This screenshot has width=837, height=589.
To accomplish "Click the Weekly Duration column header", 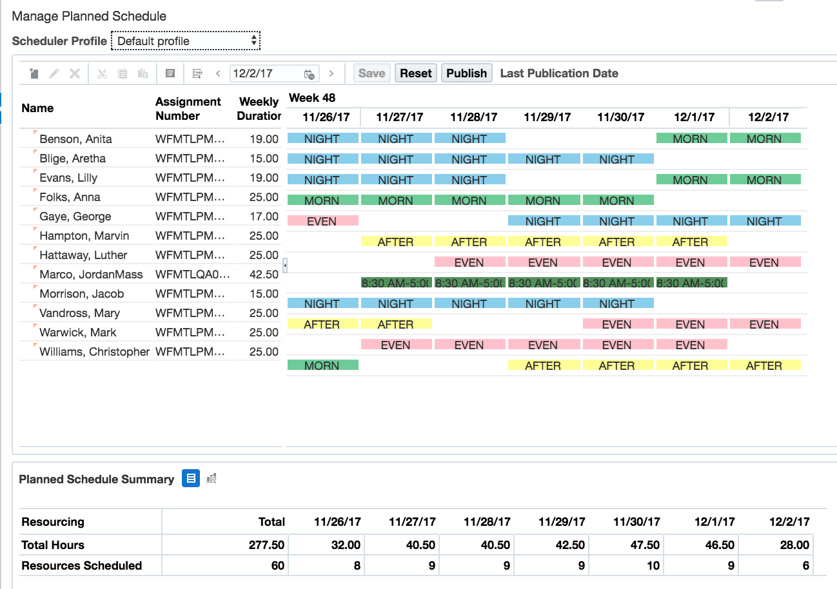I will click(x=258, y=108).
